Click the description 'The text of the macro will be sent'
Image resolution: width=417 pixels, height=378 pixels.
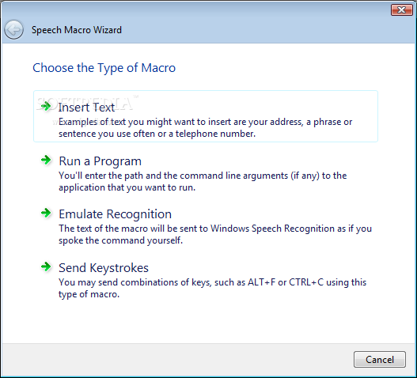pyautogui.click(x=215, y=234)
